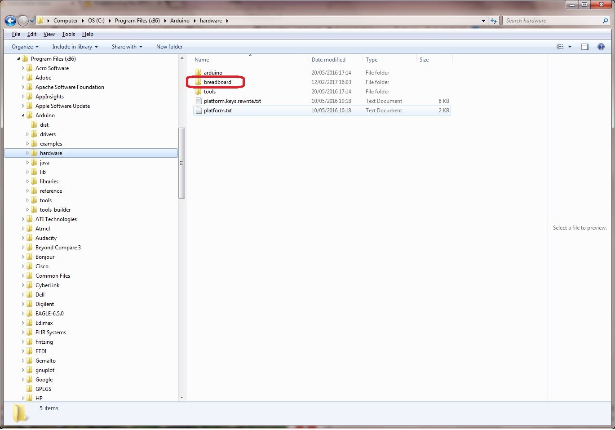Open the Organize dropdown menu
Image resolution: width=615 pixels, height=430 pixels.
(24, 46)
